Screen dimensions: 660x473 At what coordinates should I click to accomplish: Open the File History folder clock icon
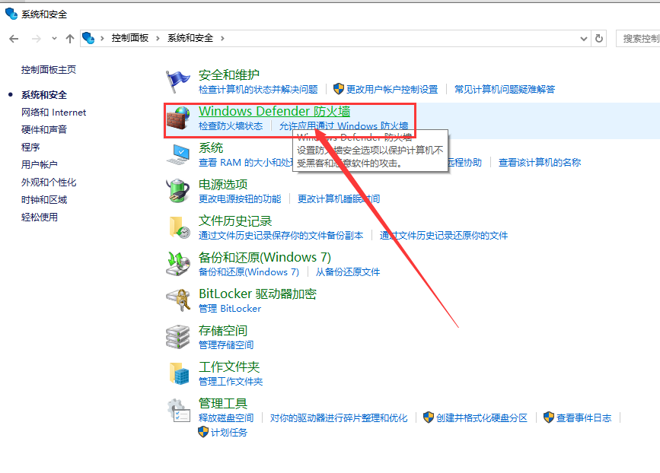[180, 227]
